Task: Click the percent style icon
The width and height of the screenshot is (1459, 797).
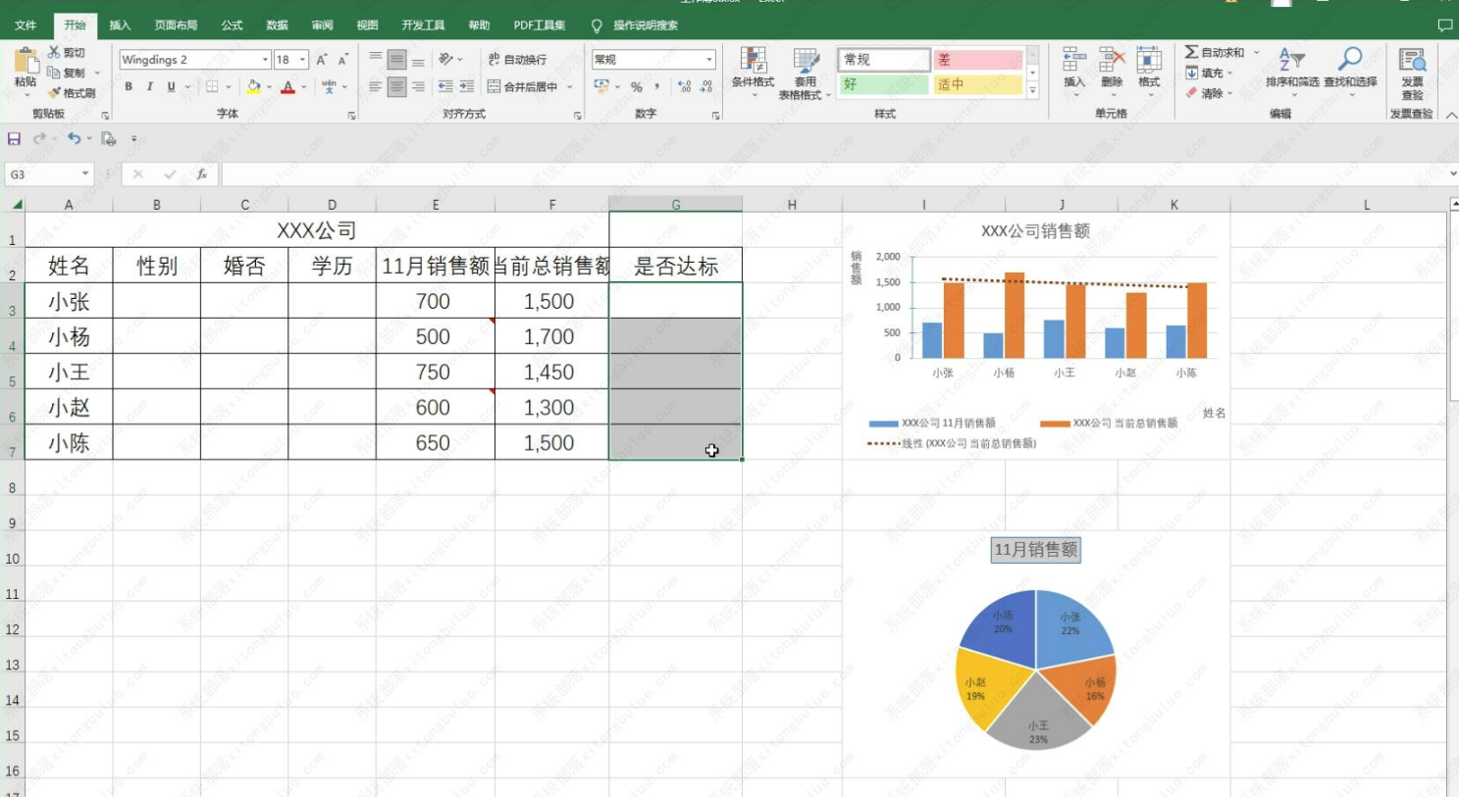Action: click(x=637, y=87)
